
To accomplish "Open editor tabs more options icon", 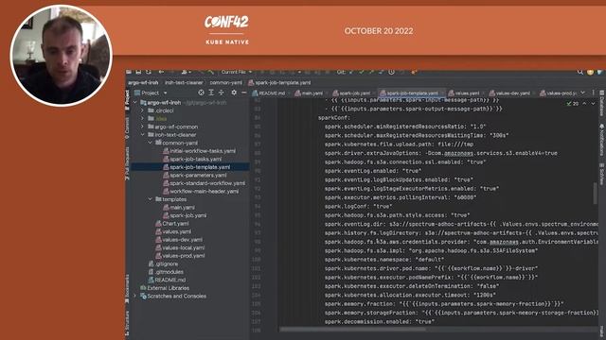I will 594,93.
